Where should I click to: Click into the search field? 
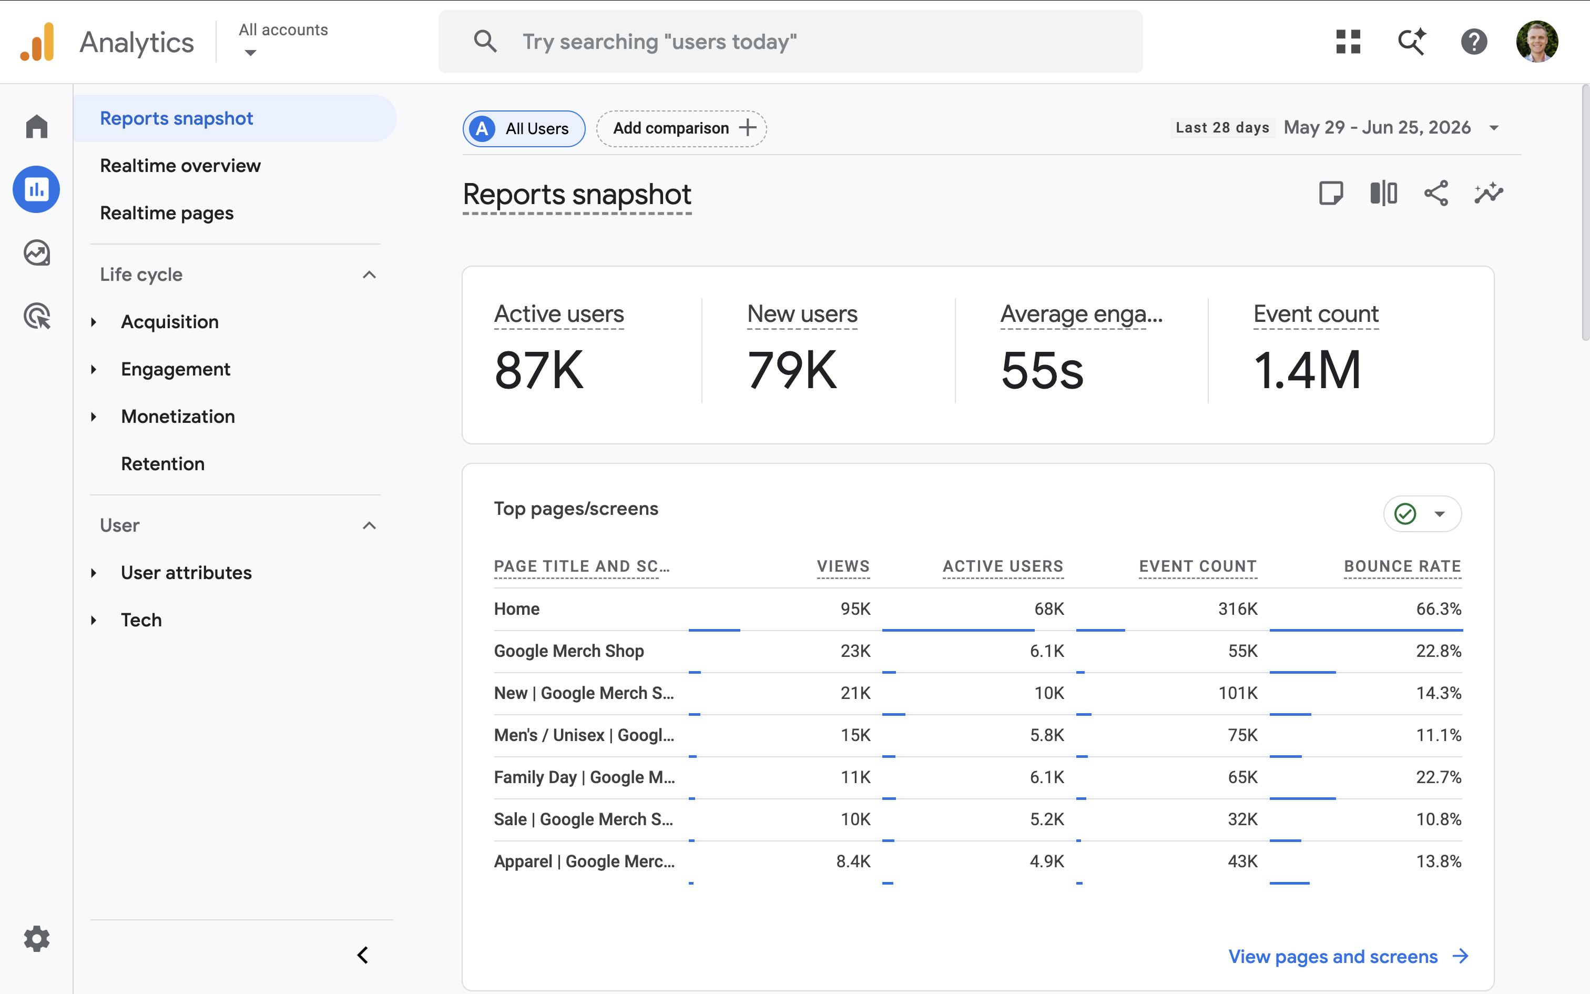coord(790,42)
